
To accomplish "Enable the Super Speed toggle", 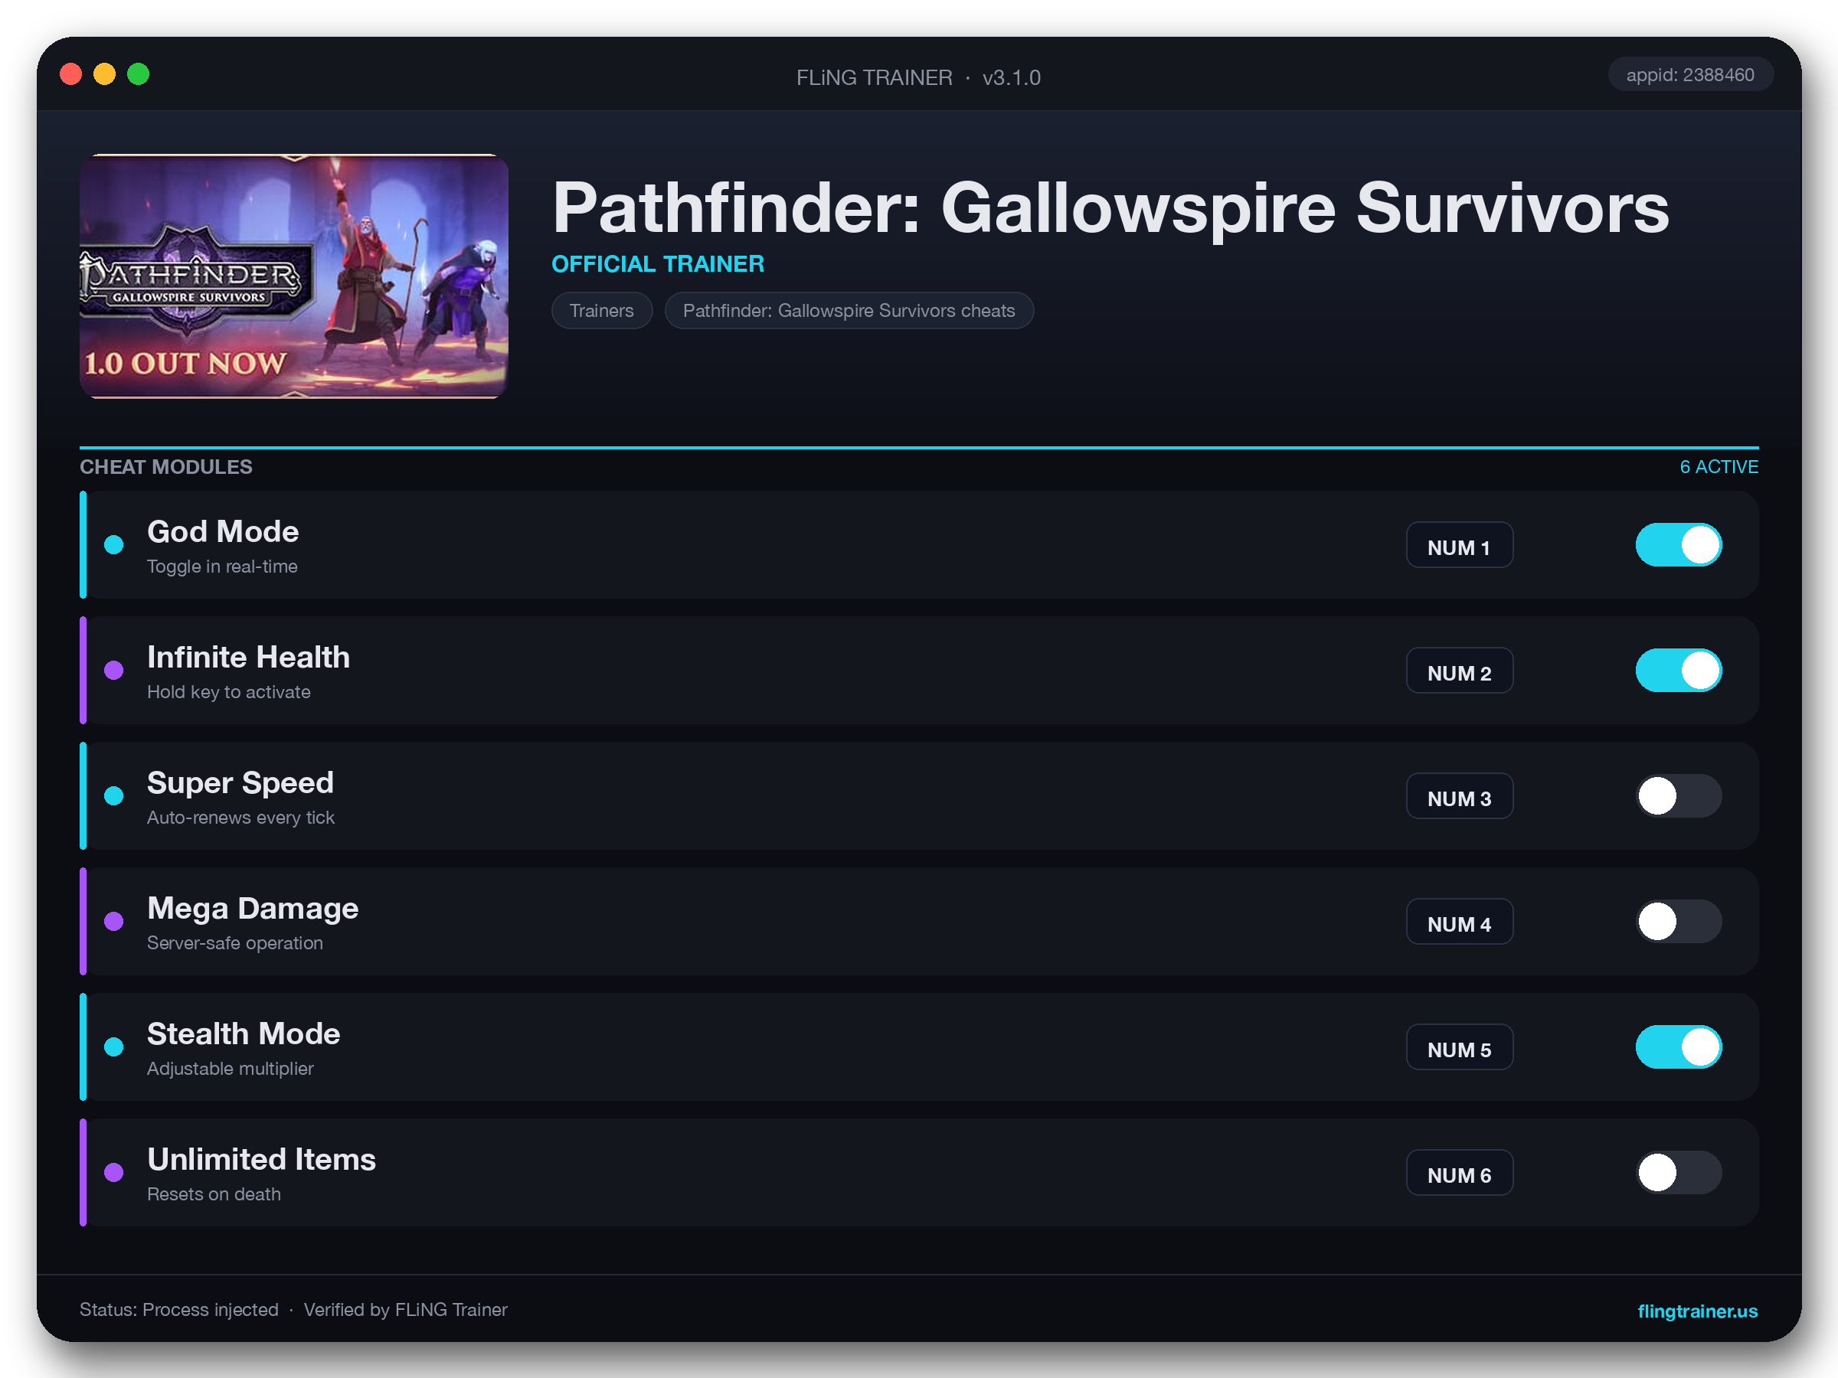I will click(1679, 795).
